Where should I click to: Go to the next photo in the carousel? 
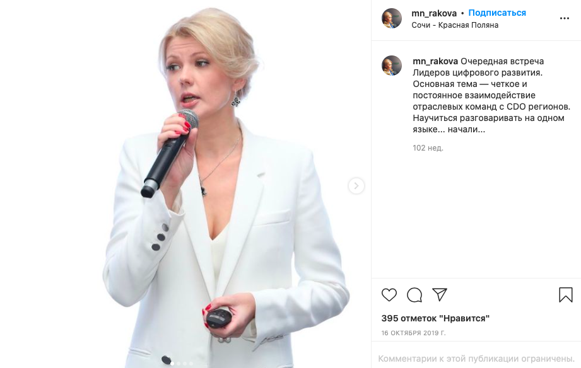click(356, 186)
